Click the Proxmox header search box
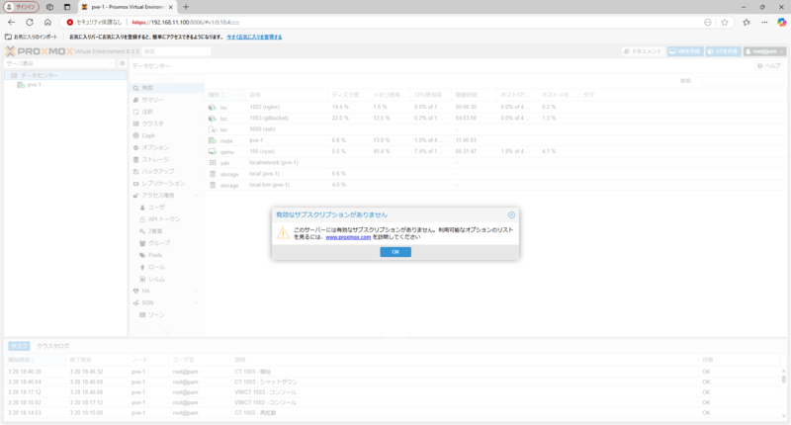Screen dimensions: 791x425 (176, 51)
